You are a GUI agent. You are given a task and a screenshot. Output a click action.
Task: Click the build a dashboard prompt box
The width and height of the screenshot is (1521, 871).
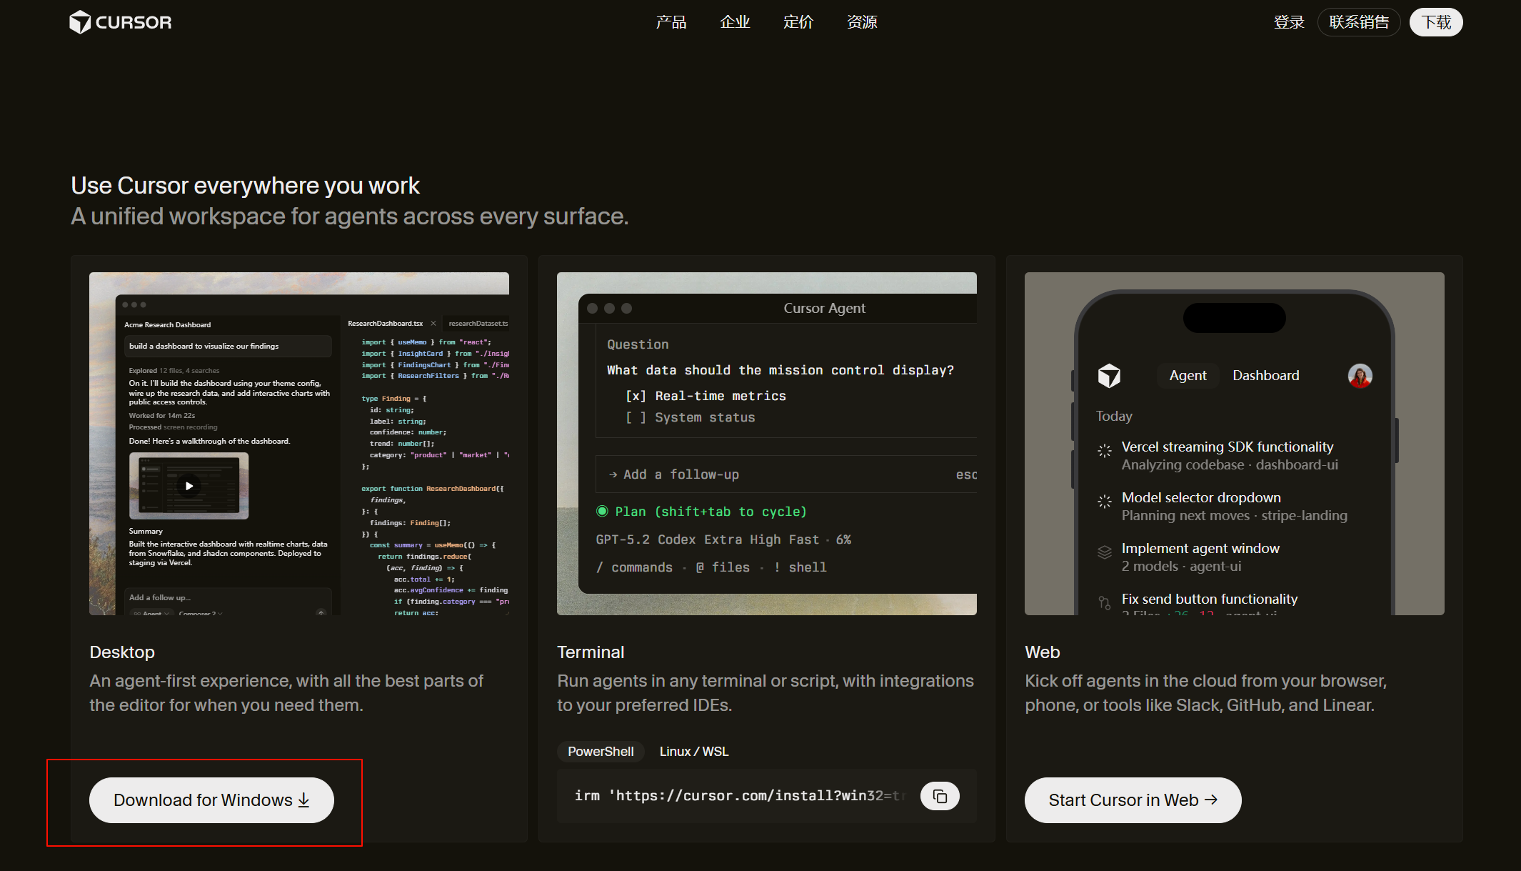point(227,347)
